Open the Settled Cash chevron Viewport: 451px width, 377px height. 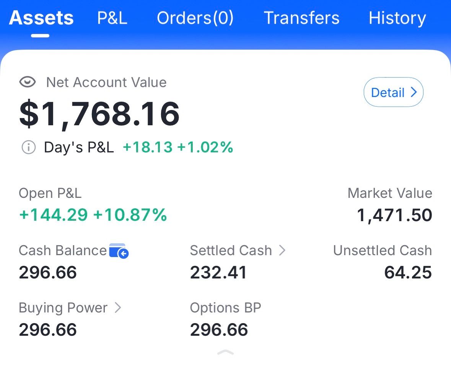pos(282,250)
